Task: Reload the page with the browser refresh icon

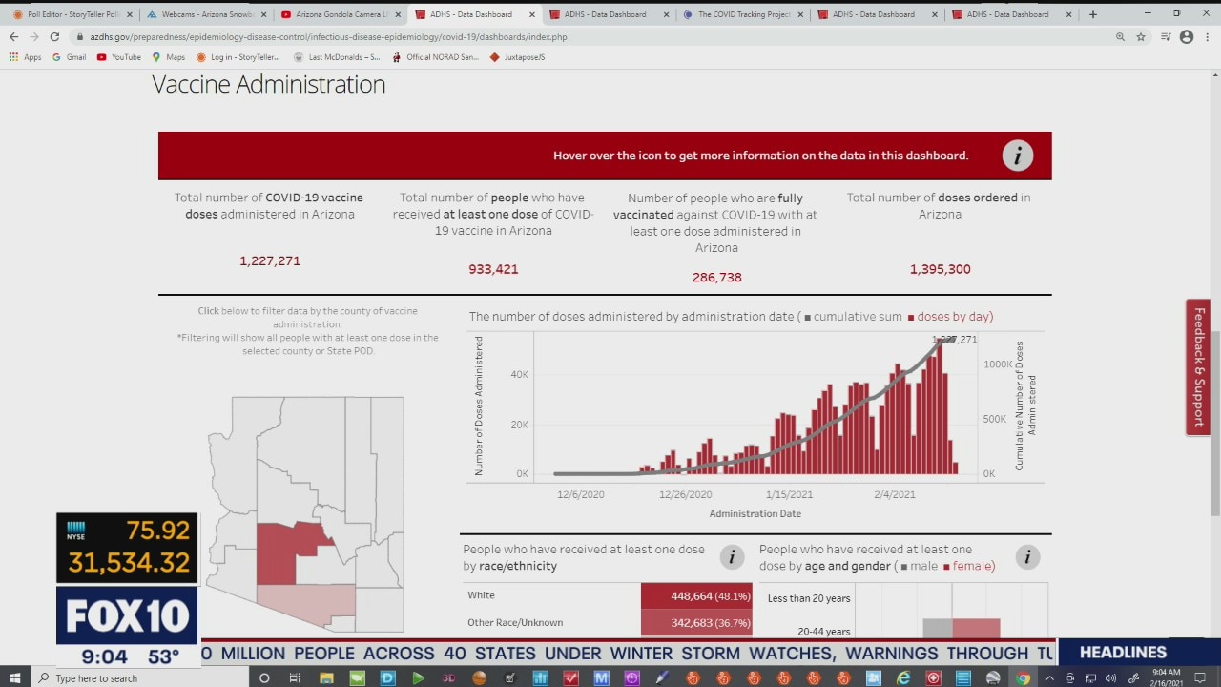Action: [54, 36]
